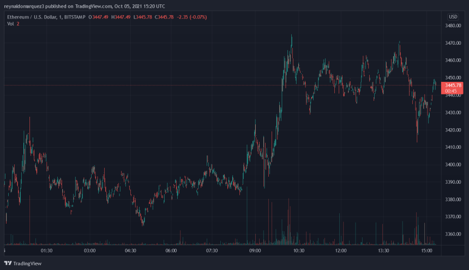Click the 3420.00 price axis label
Screen dimensions: 469x270
point(453,130)
